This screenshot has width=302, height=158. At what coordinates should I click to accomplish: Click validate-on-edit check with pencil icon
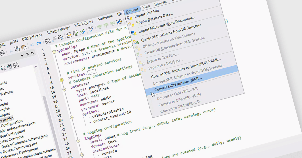coord(82,32)
